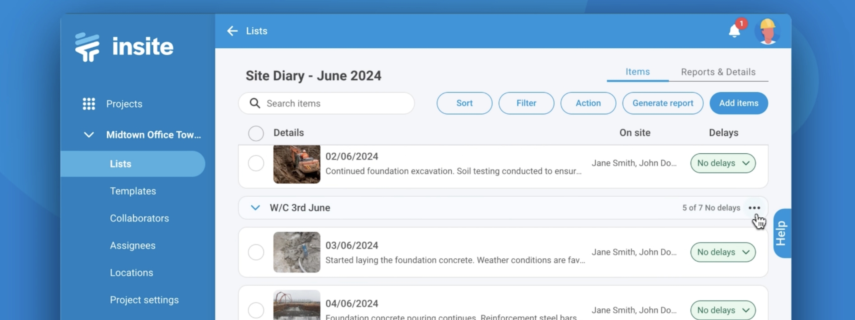Open the W/C 3rd June three-dot menu
Viewport: 855px width, 320px height.
(x=754, y=208)
